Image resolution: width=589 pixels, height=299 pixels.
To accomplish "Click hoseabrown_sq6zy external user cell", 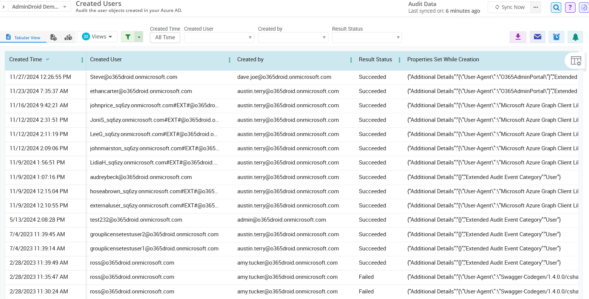I will coord(154,191).
